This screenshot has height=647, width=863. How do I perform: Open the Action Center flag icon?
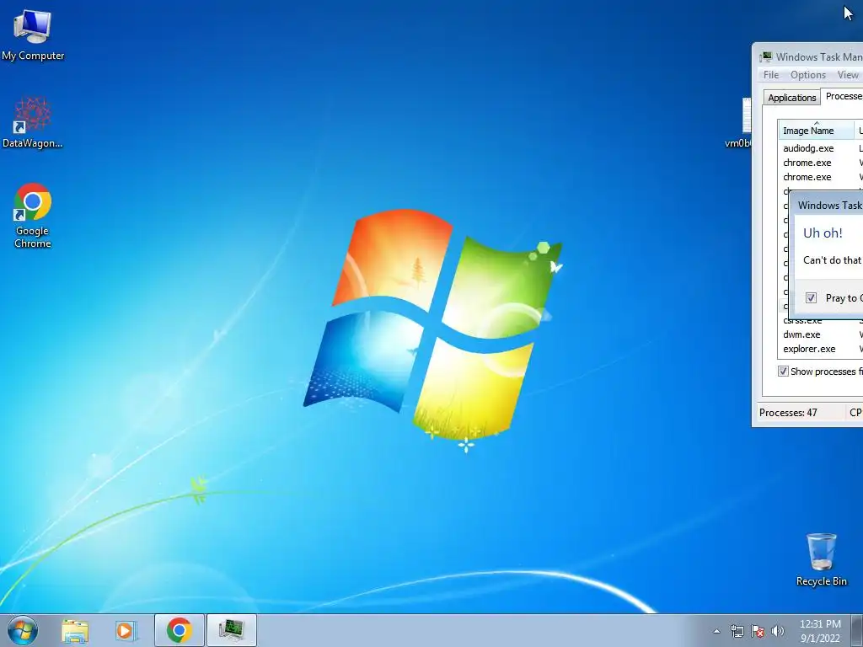click(x=758, y=631)
